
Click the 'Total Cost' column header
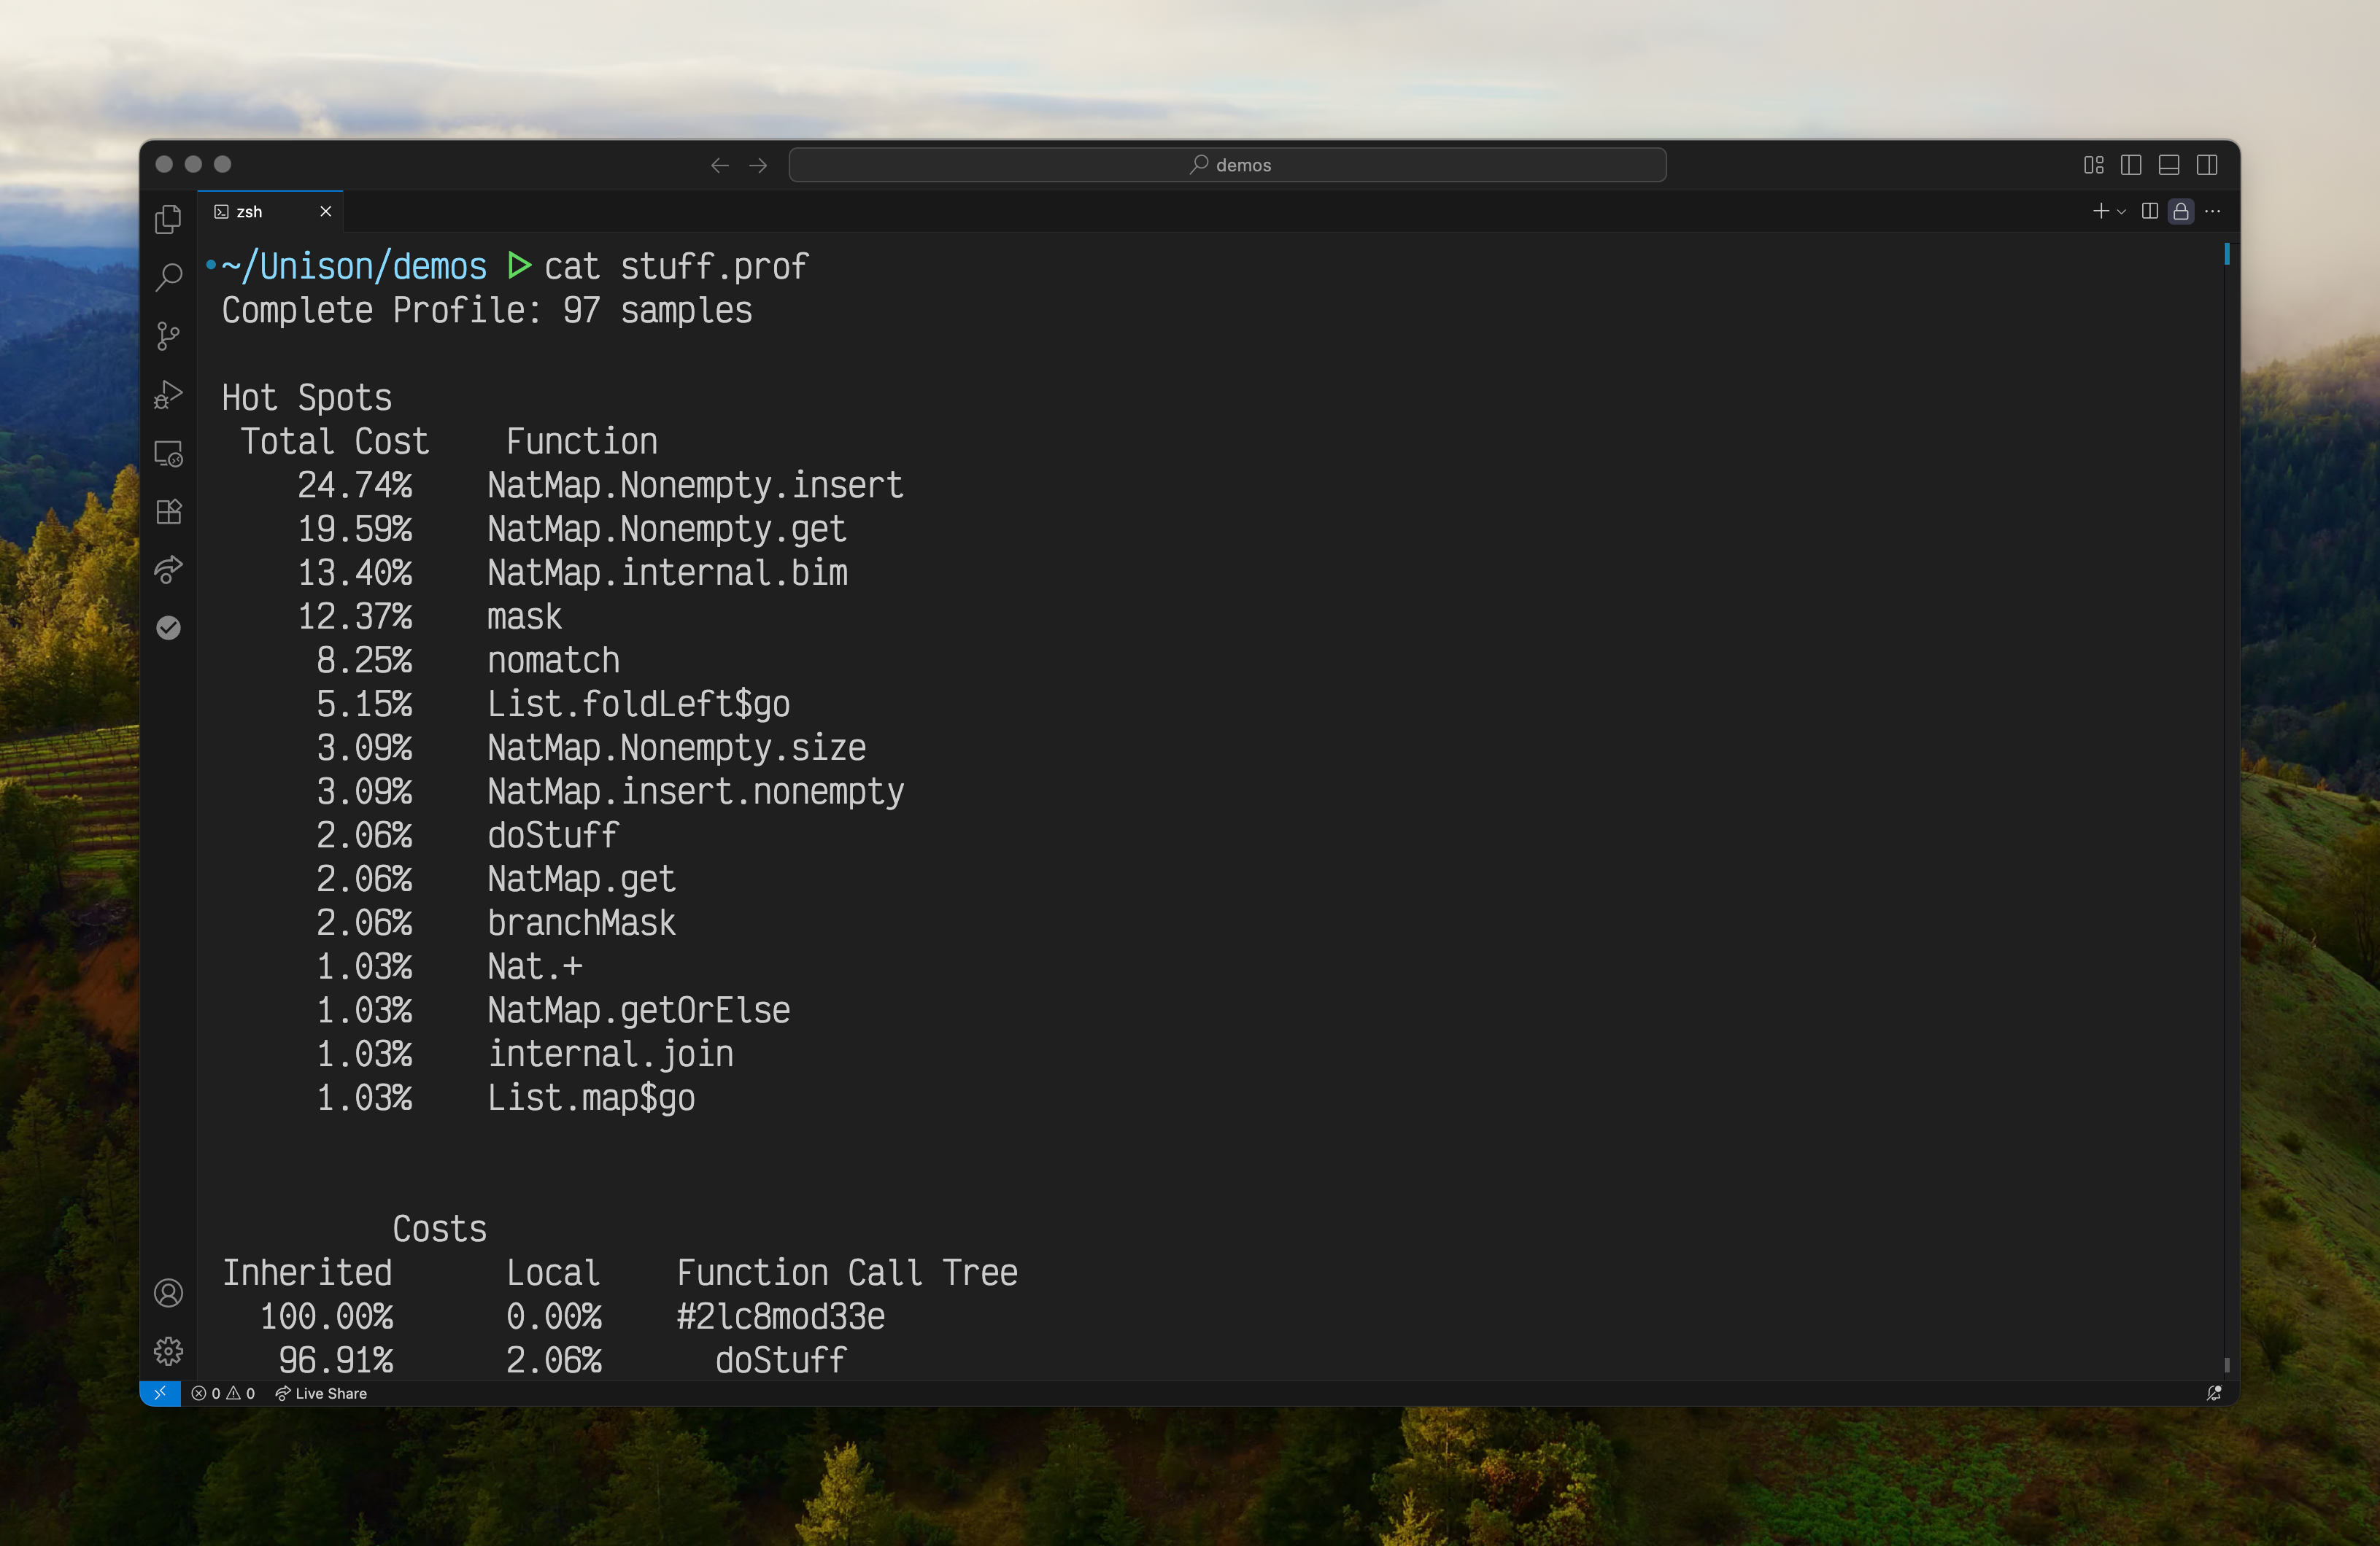335,442
